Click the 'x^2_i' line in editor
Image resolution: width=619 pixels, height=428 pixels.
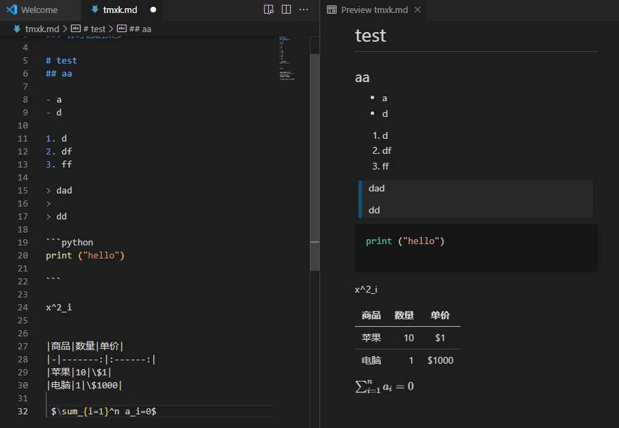pyautogui.click(x=59, y=307)
